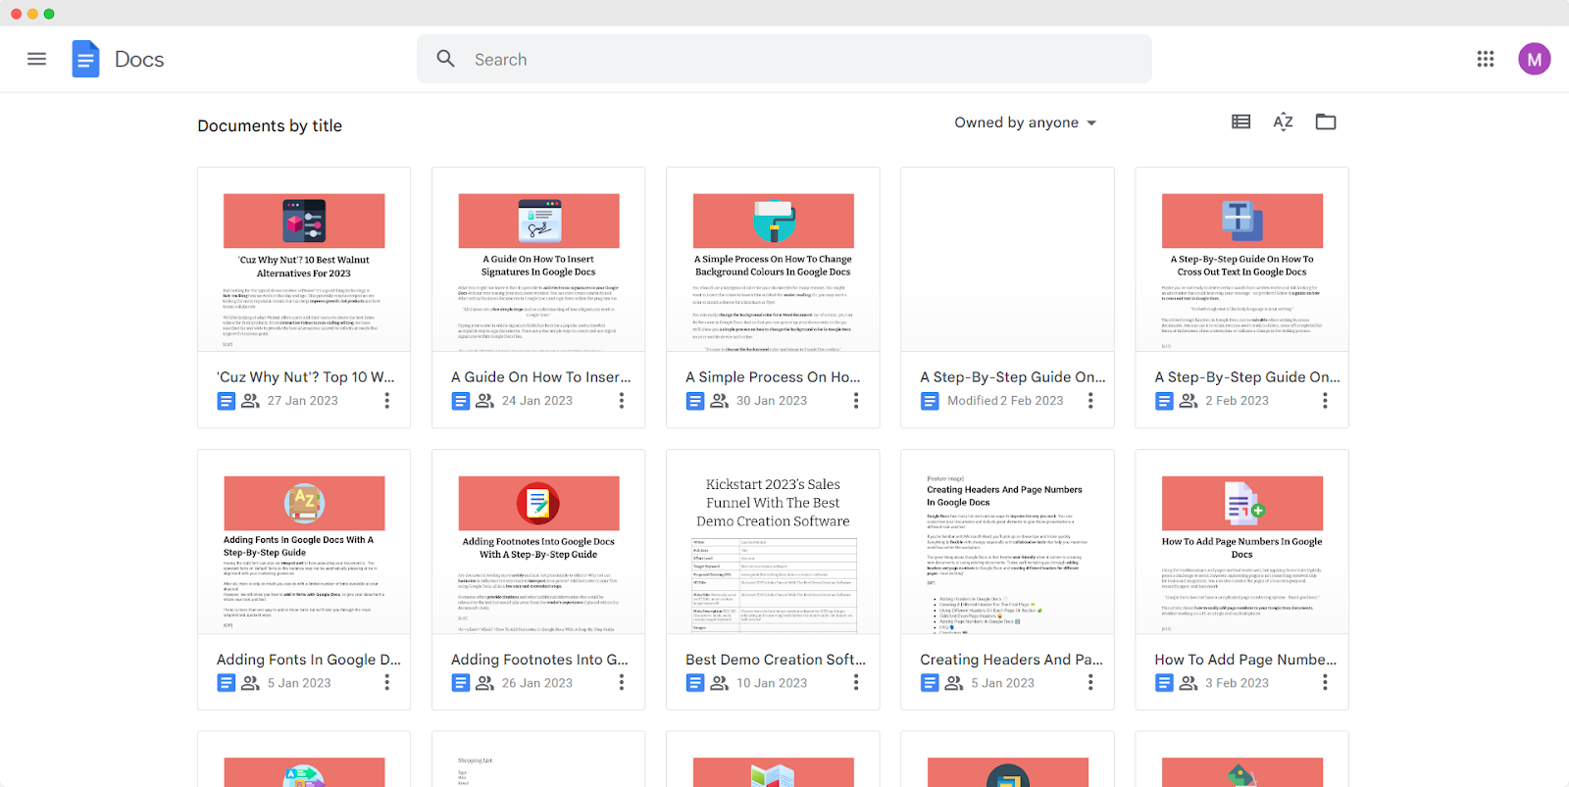The height and width of the screenshot is (787, 1569).
Task: Click the Docs file icon beside "24 Jan 2023"
Action: click(461, 401)
